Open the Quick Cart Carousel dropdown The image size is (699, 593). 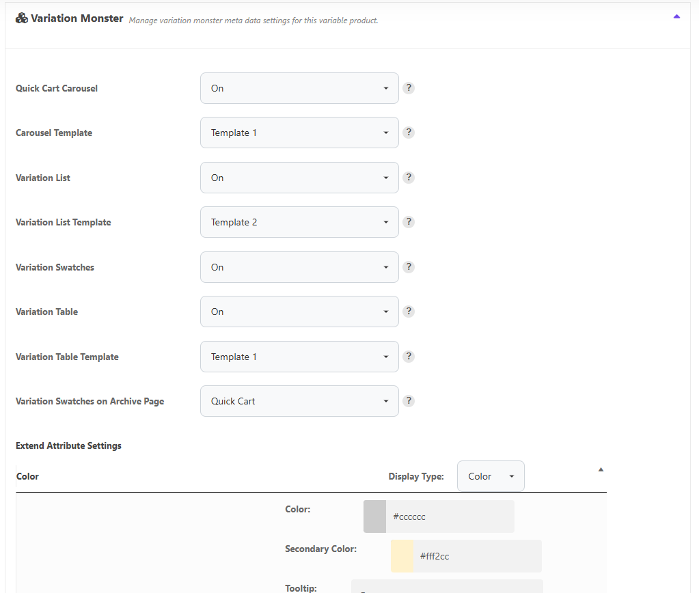(x=299, y=88)
